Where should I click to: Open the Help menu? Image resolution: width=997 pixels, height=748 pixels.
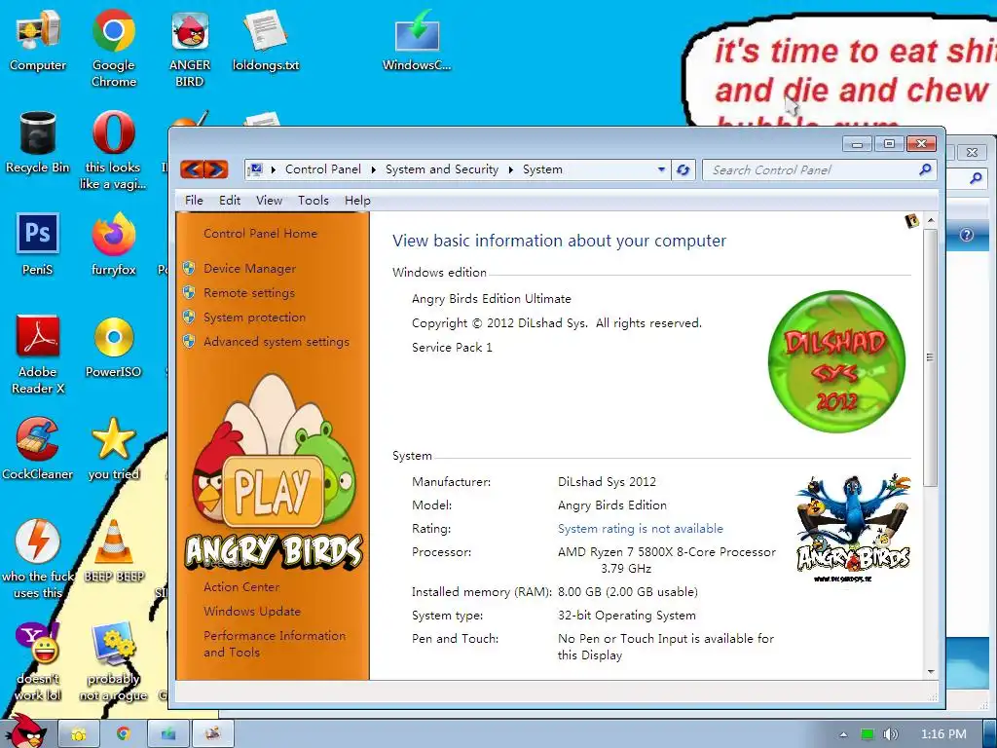(x=357, y=201)
